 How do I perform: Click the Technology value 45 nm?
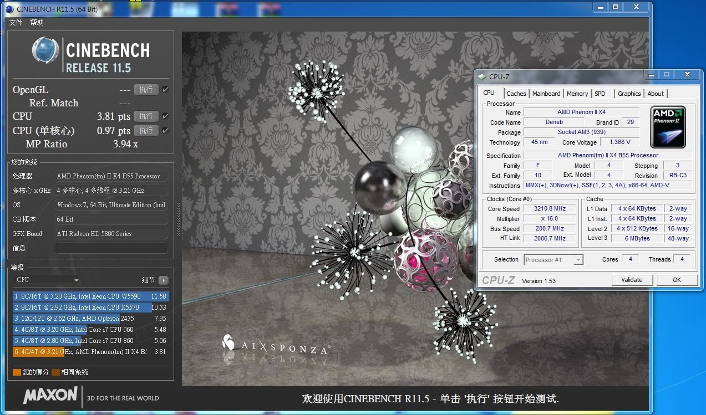click(x=539, y=142)
